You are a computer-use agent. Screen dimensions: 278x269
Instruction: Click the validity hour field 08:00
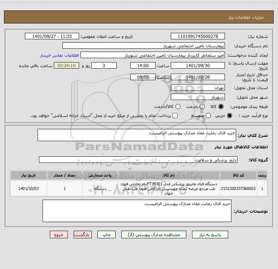(143, 77)
